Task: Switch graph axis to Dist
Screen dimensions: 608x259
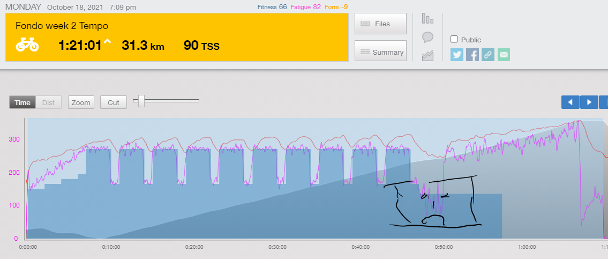Action: coord(49,102)
